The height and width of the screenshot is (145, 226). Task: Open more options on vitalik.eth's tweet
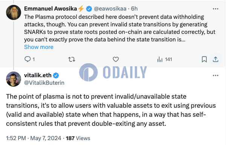point(215,76)
